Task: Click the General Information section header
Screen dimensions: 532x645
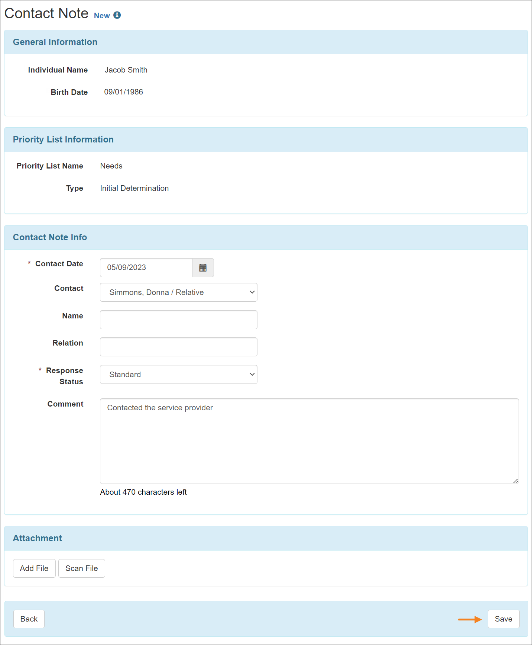Action: point(55,42)
